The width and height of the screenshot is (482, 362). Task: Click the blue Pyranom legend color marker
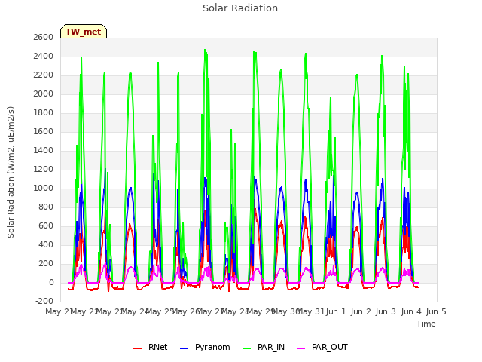pyautogui.click(x=184, y=348)
